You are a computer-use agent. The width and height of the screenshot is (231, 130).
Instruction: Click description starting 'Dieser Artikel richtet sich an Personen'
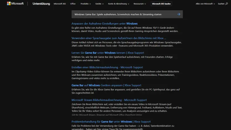tap(127, 44)
